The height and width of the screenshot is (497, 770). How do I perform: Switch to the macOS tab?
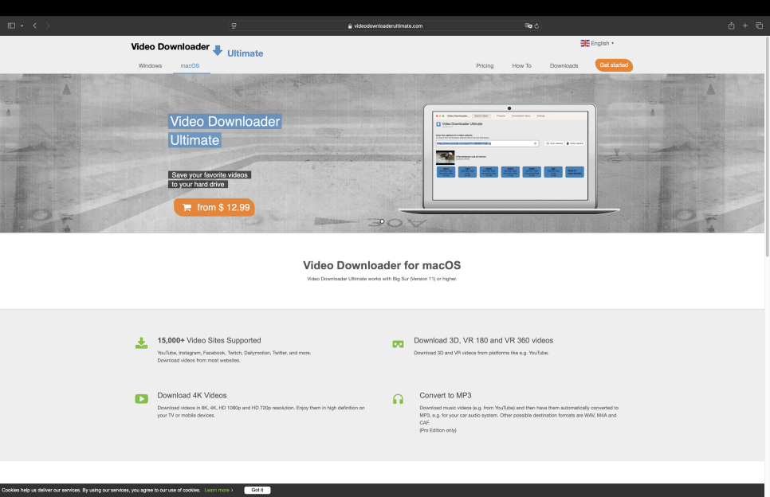click(x=190, y=66)
